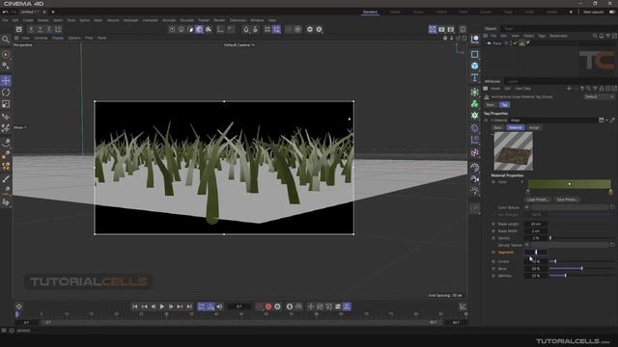The image size is (618, 347).
Task: Adjust the Bend slider
Action: point(581,268)
